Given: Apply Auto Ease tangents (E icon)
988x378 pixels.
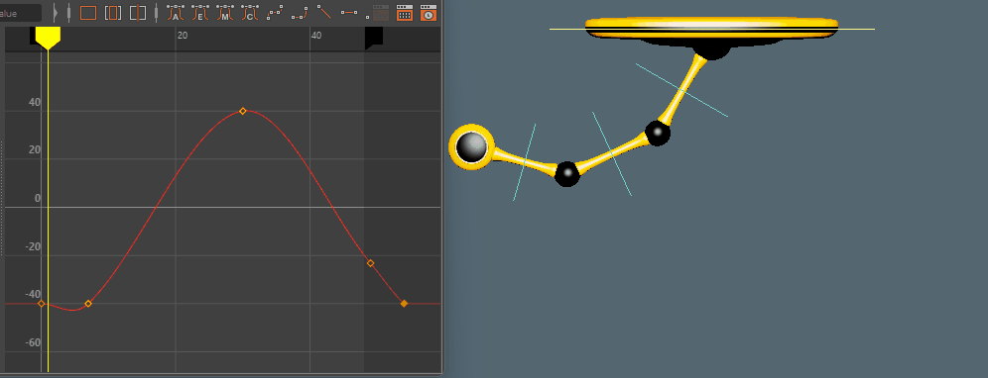Looking at the screenshot, I should click(199, 13).
